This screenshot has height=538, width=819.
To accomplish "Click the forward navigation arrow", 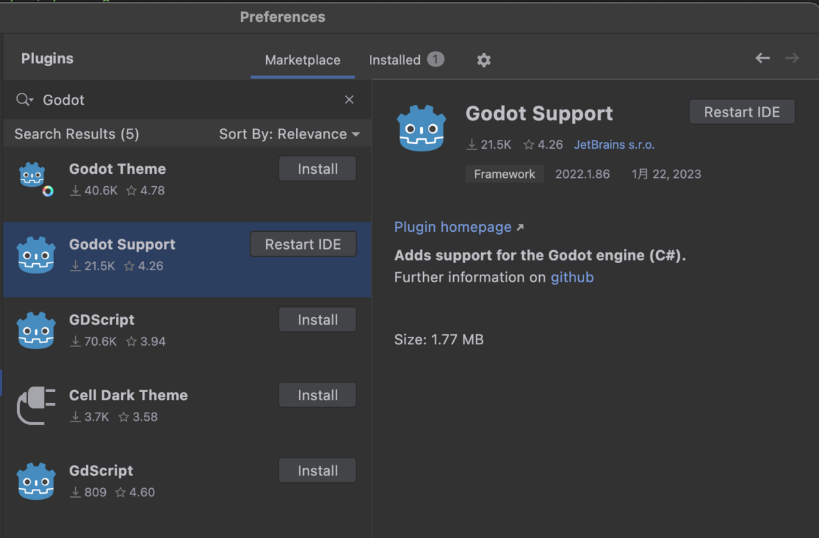I will (792, 59).
